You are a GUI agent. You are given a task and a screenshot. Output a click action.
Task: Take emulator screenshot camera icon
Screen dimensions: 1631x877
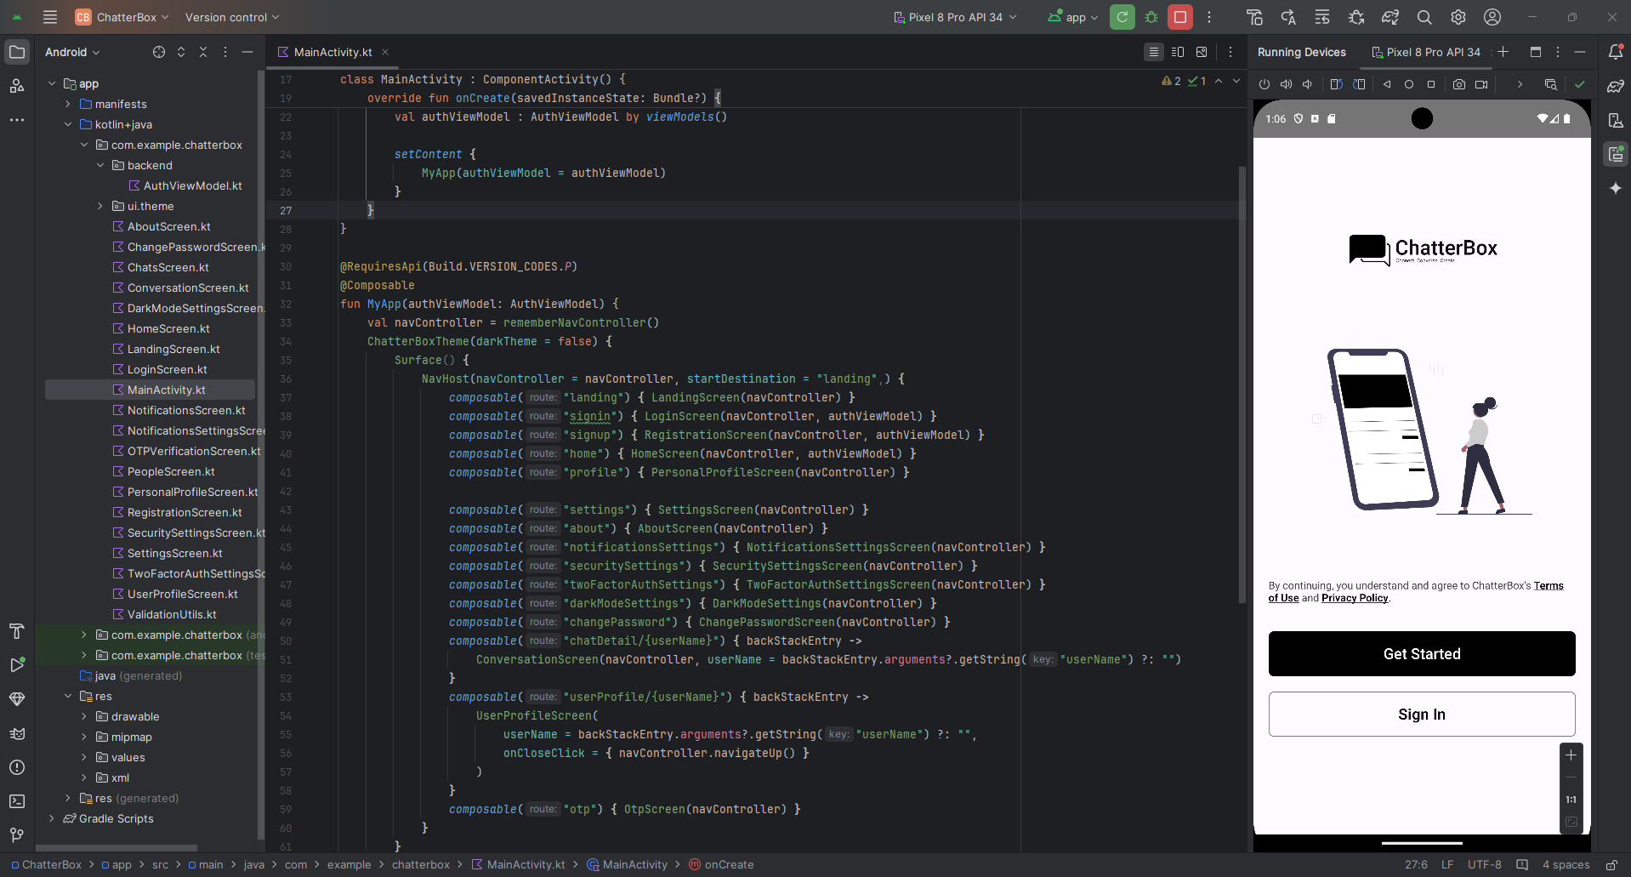click(x=1459, y=84)
